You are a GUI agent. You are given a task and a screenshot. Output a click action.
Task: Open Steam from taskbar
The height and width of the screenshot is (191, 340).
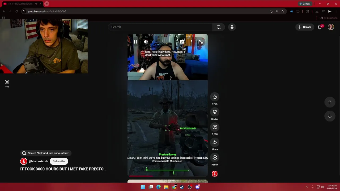click(x=182, y=187)
